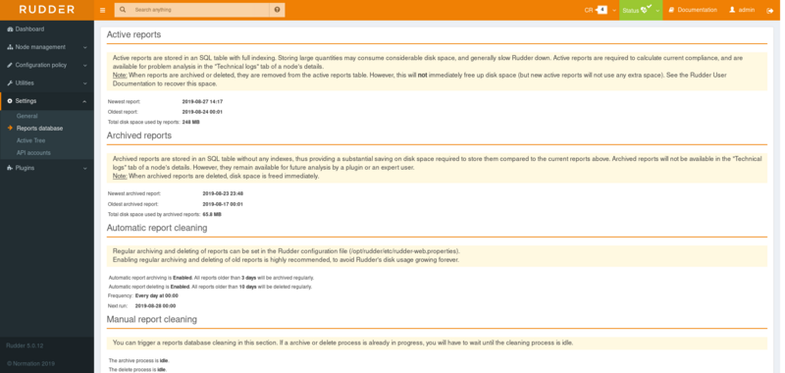Click the Rudder logo
Viewport: 785px width, 373px height.
[x=46, y=10]
